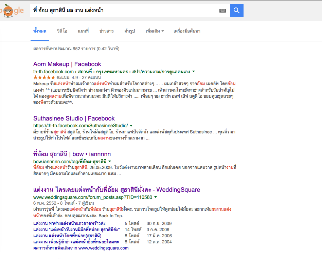Select the ทั้งหมด tab
Image resolution: width=322 pixels, height=259 pixels.
[x=40, y=31]
